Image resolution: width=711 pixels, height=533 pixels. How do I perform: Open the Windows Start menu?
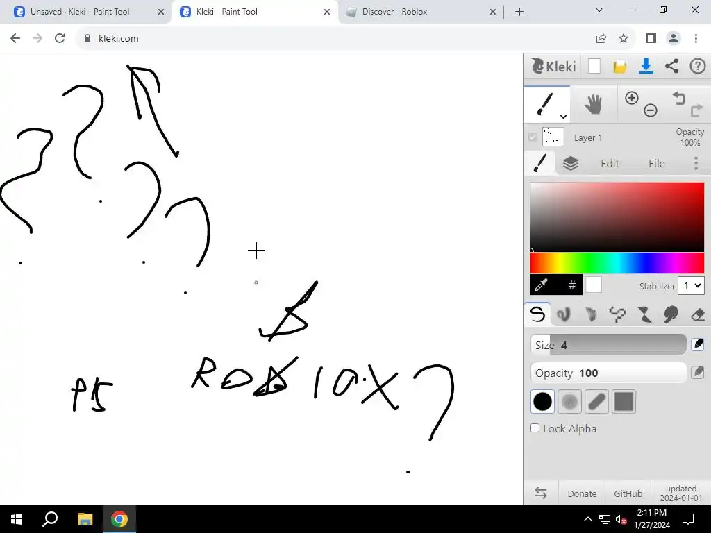(x=17, y=519)
